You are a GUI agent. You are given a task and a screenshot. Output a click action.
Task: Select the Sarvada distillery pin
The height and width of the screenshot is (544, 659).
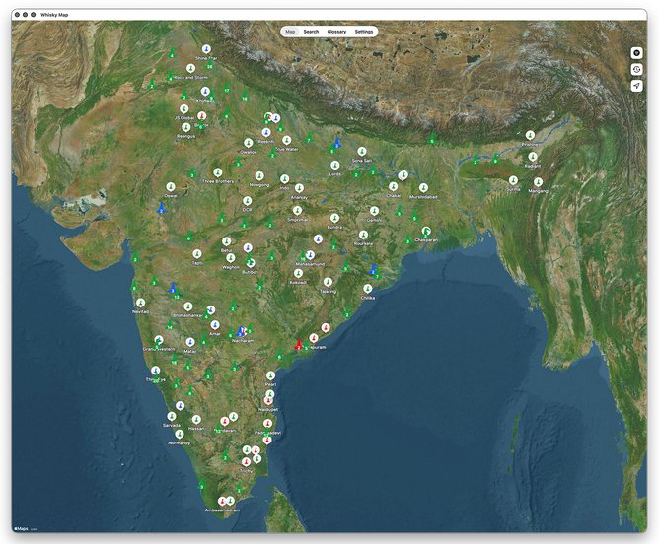(x=172, y=417)
